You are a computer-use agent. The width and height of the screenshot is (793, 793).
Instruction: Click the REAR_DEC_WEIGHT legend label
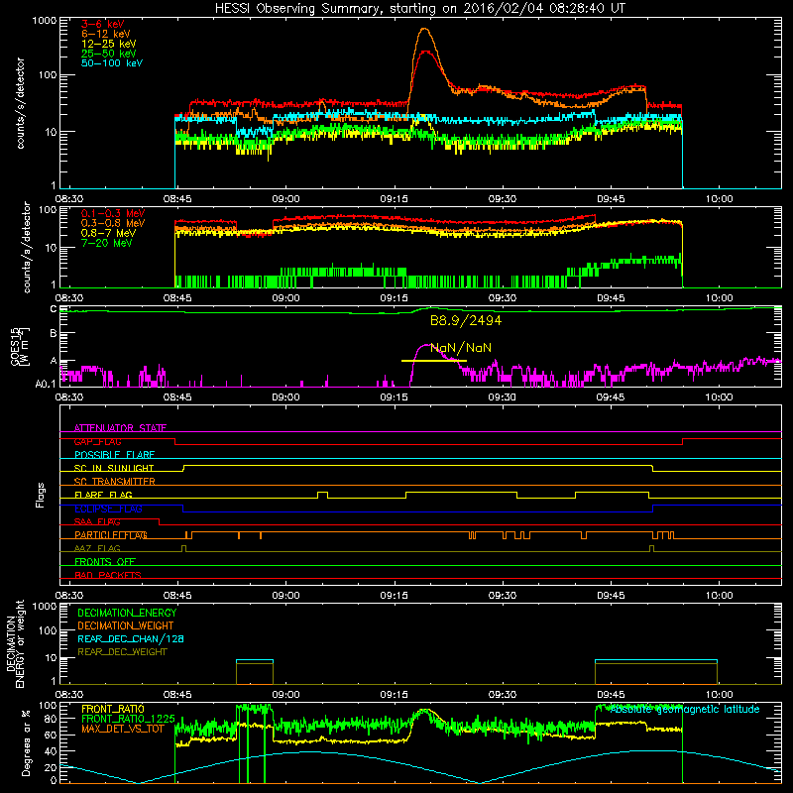point(122,652)
